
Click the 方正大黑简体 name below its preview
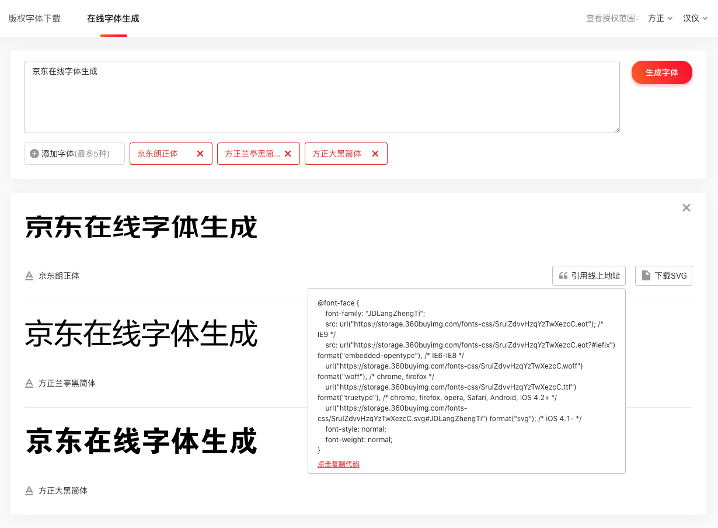63,491
